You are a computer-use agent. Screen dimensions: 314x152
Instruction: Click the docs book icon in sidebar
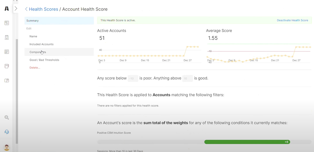[x=7, y=80]
